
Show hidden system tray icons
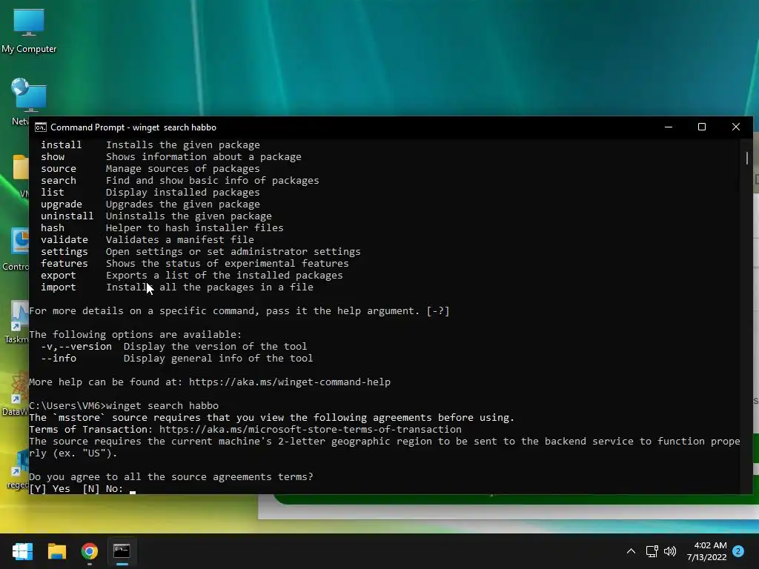(631, 551)
